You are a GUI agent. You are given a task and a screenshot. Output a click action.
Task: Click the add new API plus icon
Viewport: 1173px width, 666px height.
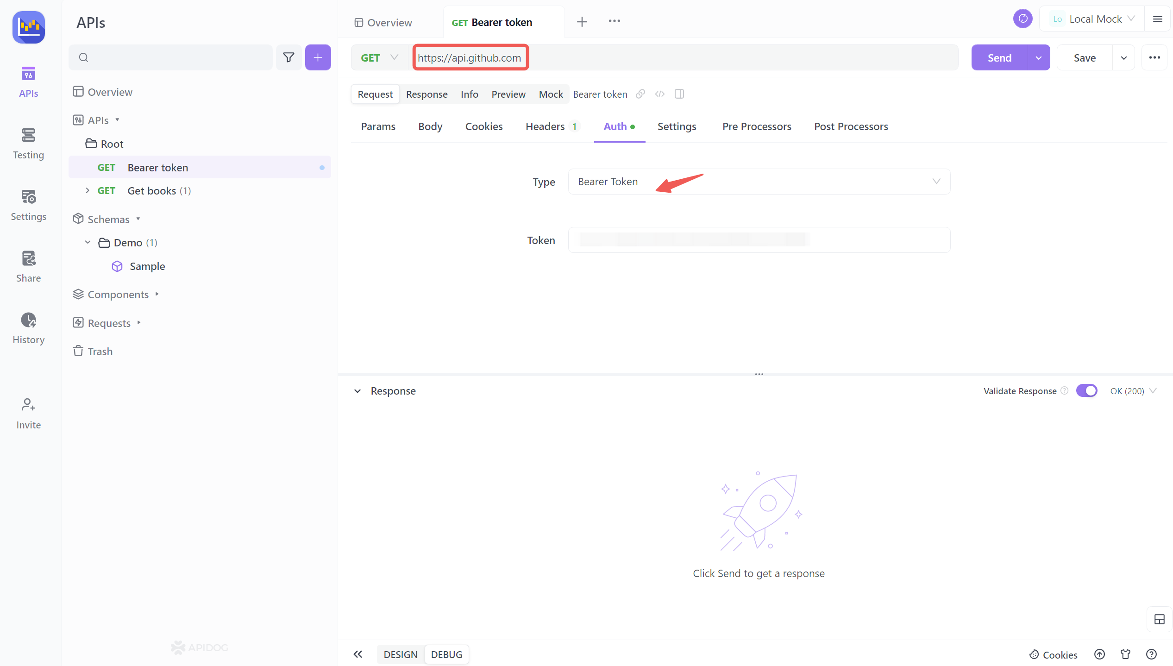click(x=317, y=57)
